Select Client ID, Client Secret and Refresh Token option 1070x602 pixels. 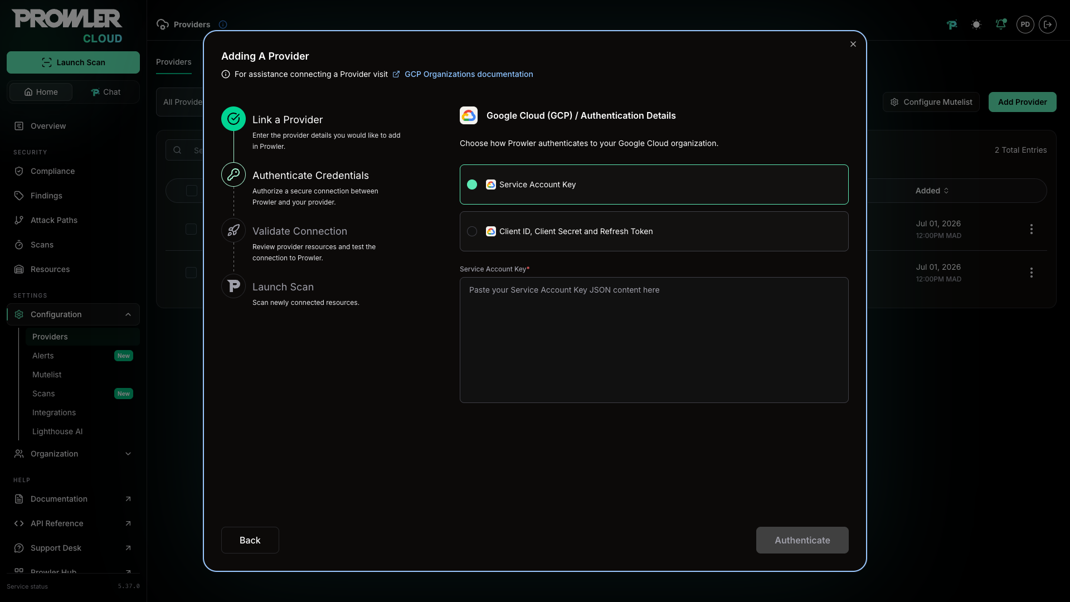point(654,231)
